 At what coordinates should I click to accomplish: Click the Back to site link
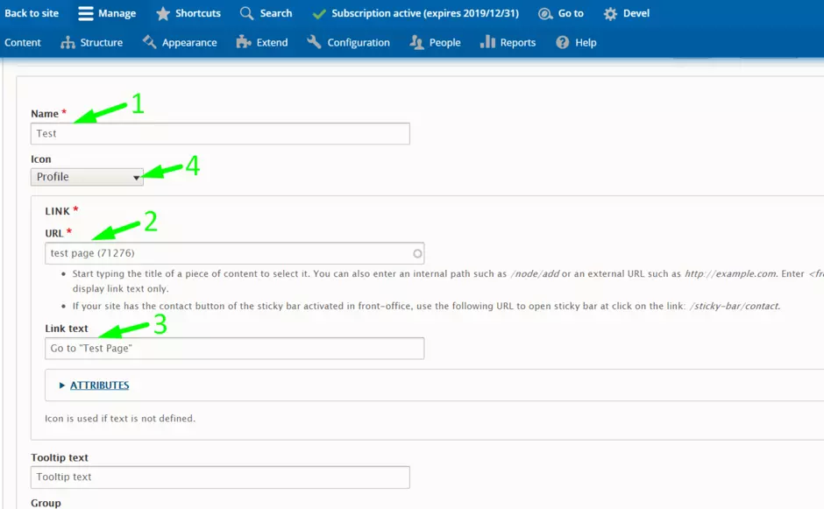[x=32, y=14]
